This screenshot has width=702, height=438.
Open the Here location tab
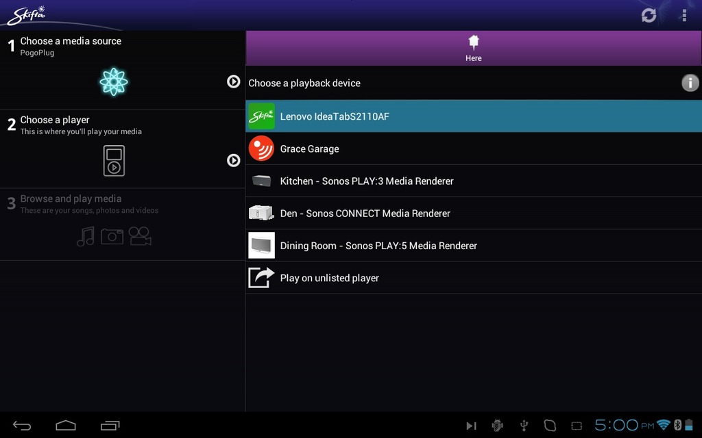474,49
